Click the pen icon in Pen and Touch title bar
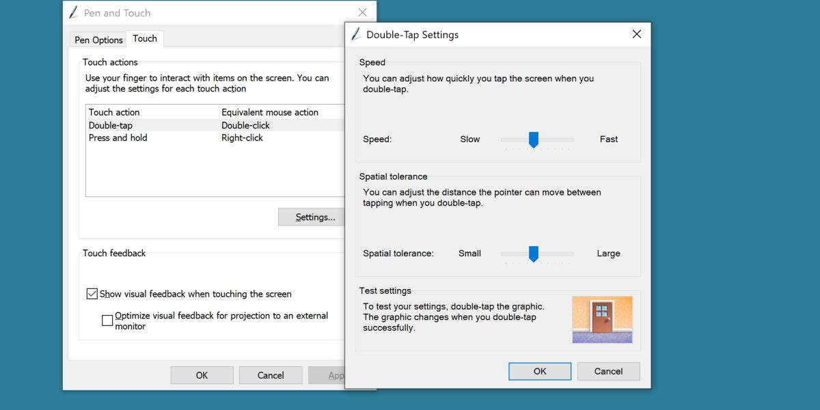 73,12
